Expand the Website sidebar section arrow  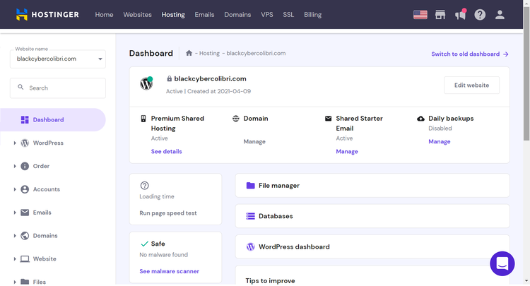(x=15, y=259)
